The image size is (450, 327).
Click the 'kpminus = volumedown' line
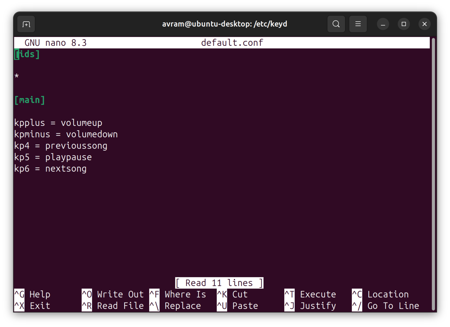pyautogui.click(x=66, y=134)
